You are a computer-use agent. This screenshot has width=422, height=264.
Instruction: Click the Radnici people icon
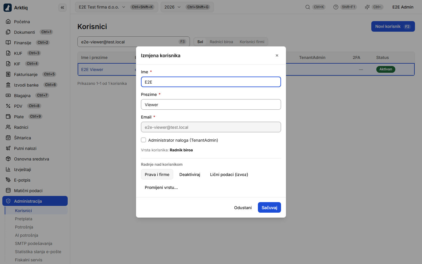pos(8,127)
